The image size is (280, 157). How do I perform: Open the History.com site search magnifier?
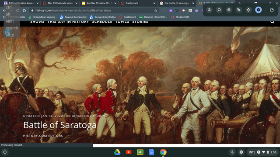pyautogui.click(x=272, y=22)
